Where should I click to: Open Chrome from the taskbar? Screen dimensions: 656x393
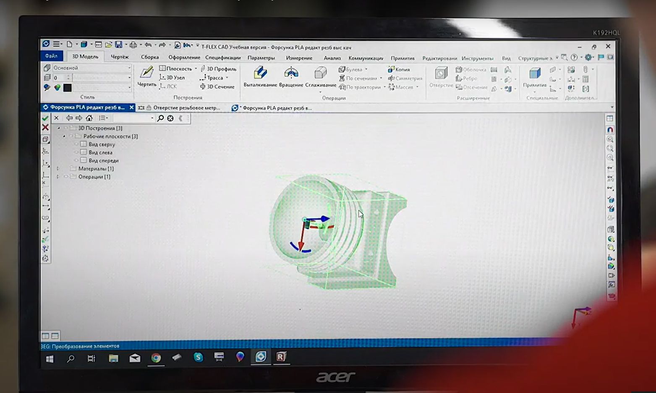click(156, 358)
